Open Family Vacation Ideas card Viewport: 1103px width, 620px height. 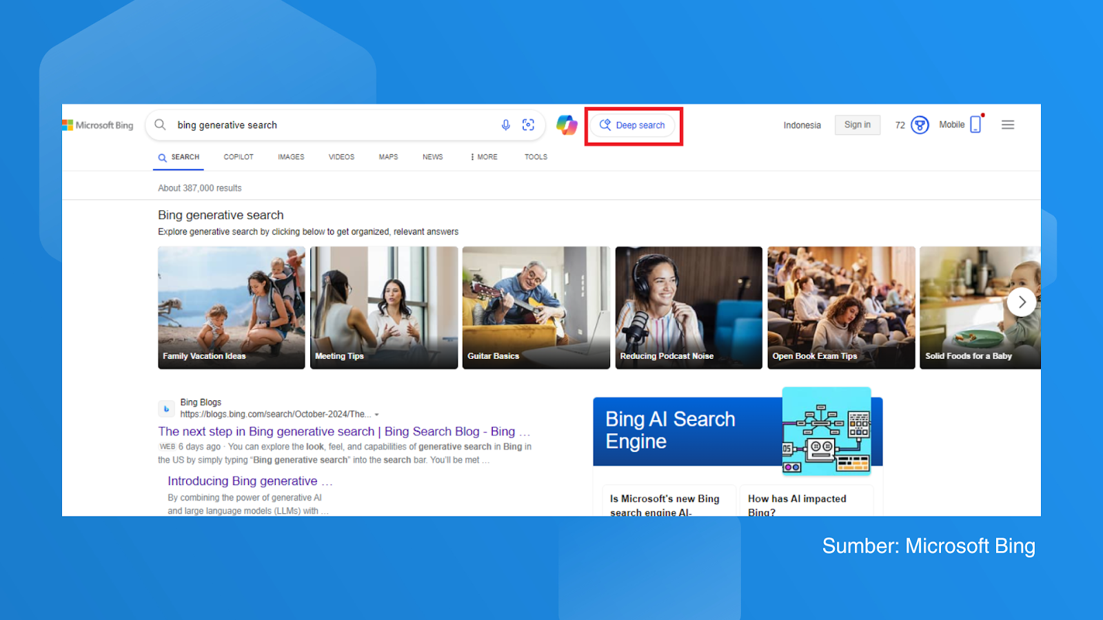pos(231,308)
